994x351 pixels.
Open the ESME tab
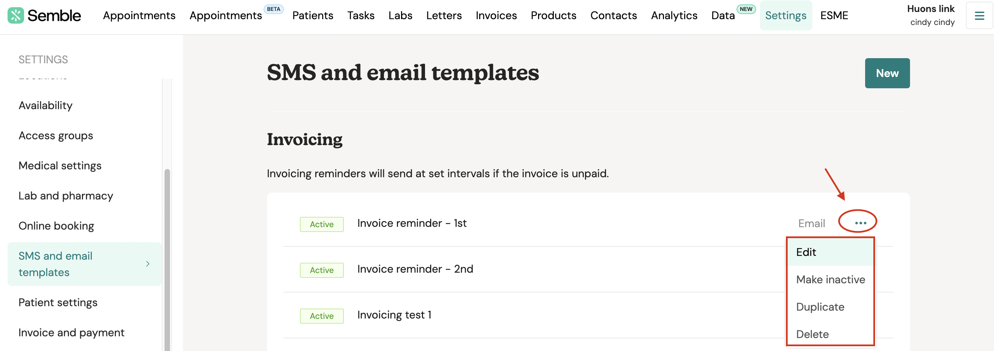(x=834, y=15)
